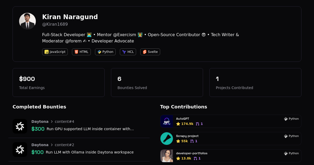Click the Scrapy project logo
The image size is (314, 165).
167,139
